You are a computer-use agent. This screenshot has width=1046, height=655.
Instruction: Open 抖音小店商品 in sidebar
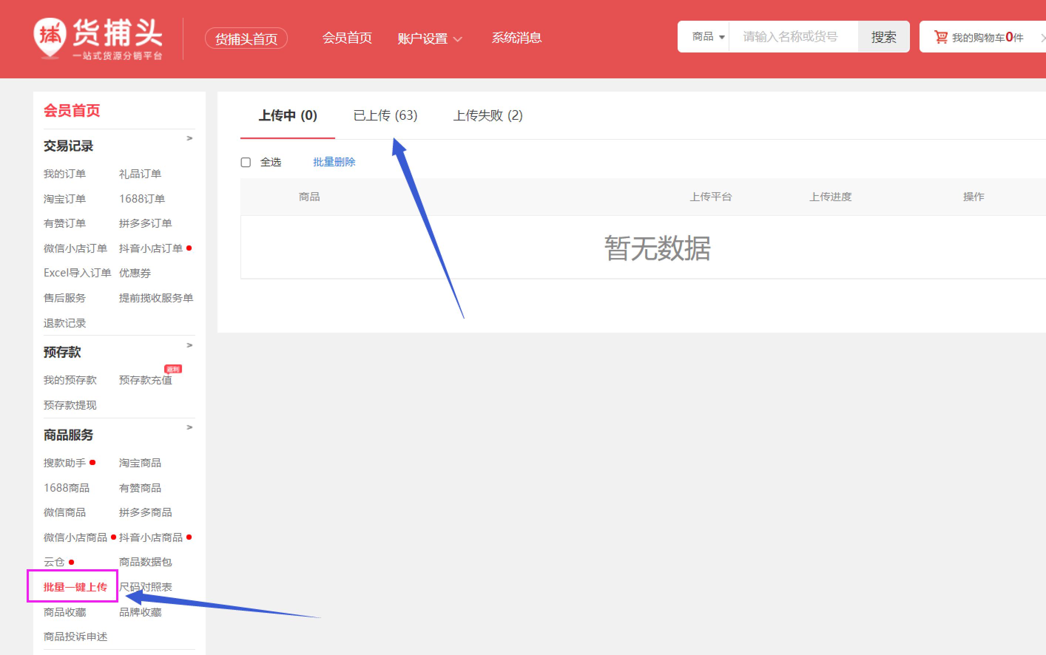pyautogui.click(x=151, y=537)
